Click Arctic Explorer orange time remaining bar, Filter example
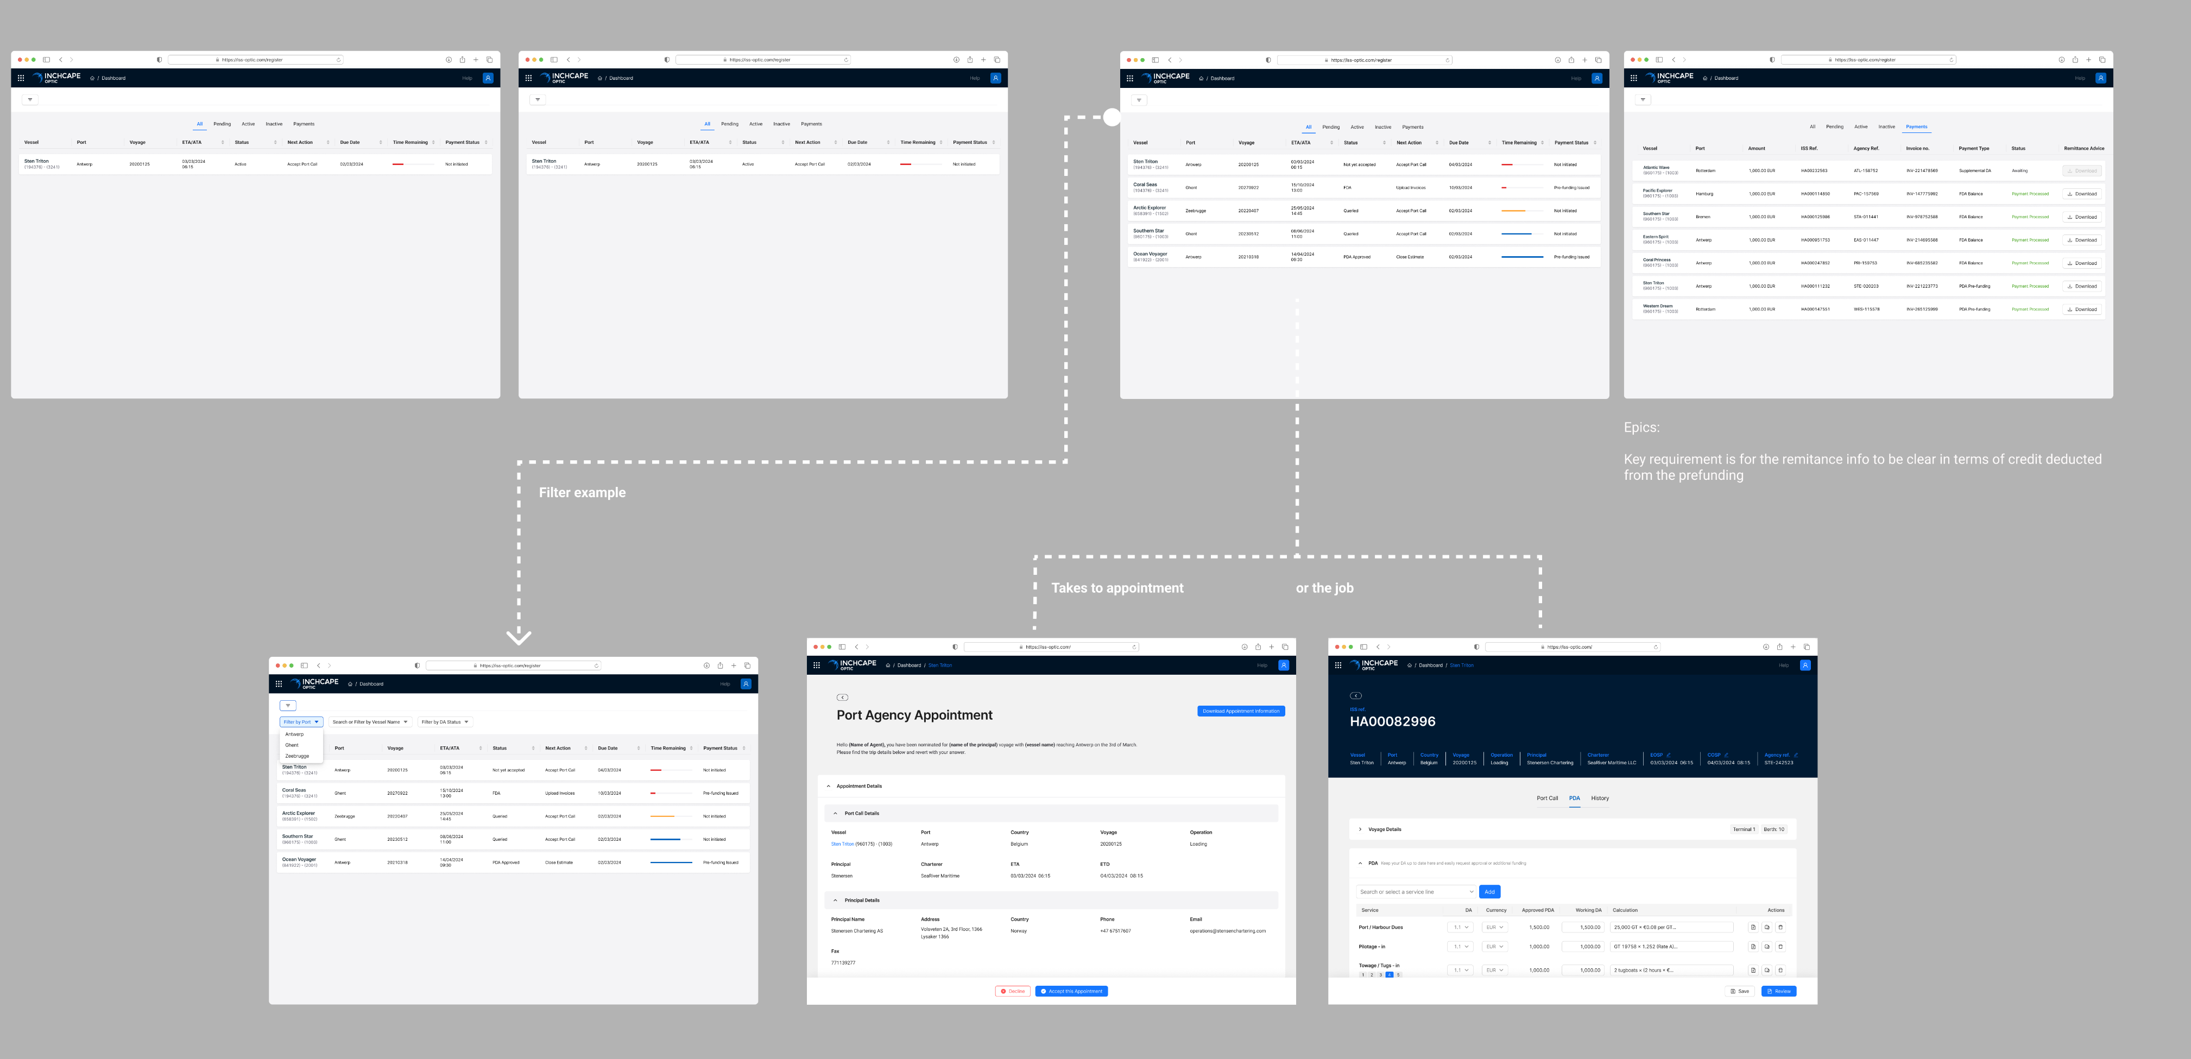 662,817
